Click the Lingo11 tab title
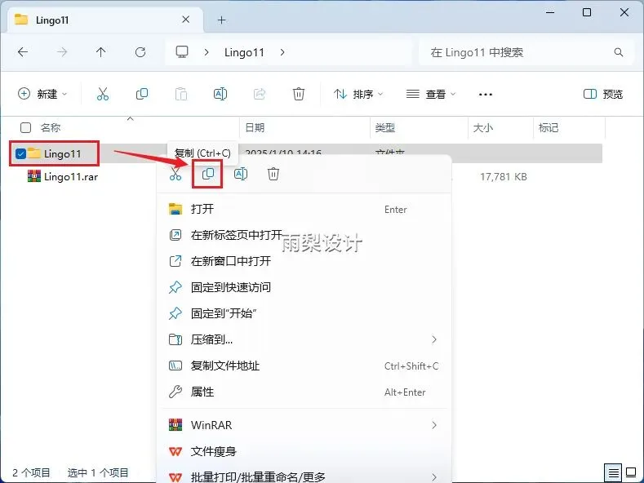Screen dimensions: 644x483 [52, 20]
